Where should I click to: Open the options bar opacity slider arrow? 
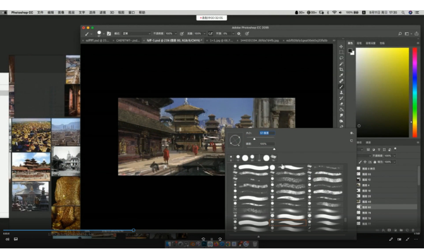[x=176, y=33]
